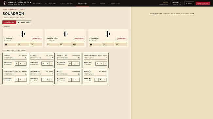Image resolution: width=213 pixels, height=119 pixels.
Task: Open the Front Page navigation item
Action: pos(115,3)
